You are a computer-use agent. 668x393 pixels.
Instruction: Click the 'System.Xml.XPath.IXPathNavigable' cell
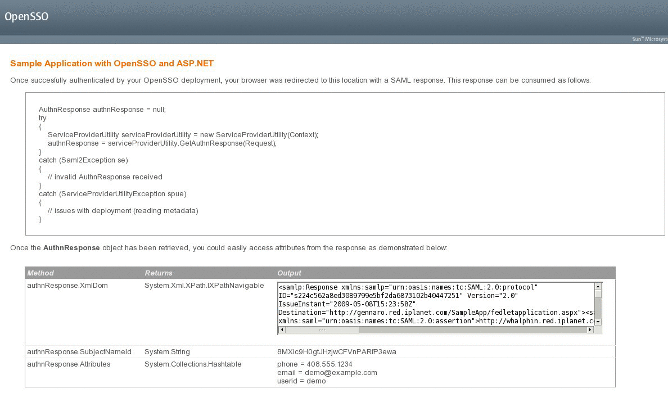204,285
